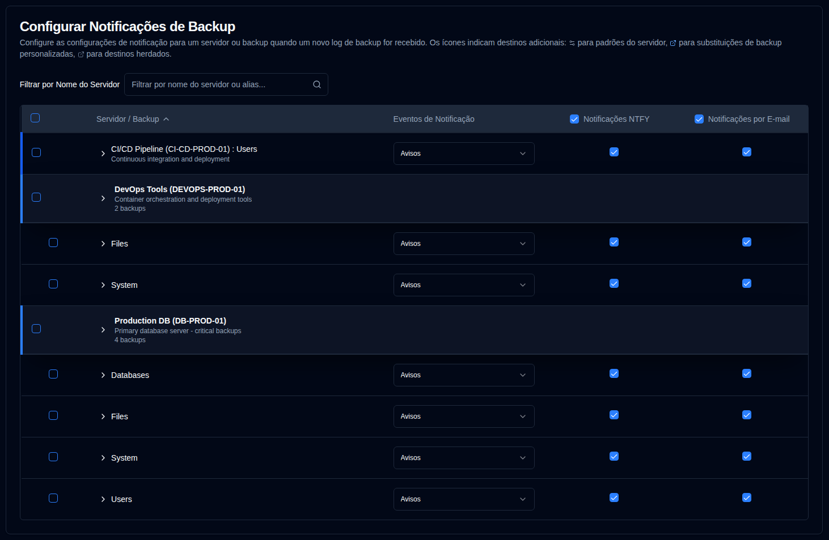Expand the Databases backup chevron
The width and height of the screenshot is (829, 540).
(103, 375)
